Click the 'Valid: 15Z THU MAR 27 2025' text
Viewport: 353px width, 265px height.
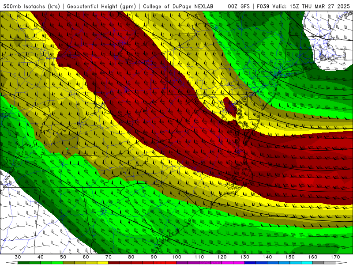311,6
